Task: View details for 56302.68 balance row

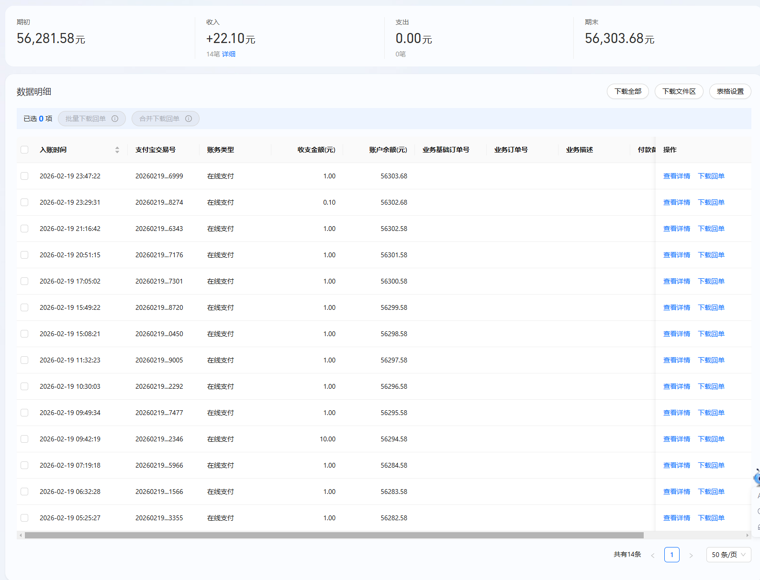Action: tap(676, 202)
